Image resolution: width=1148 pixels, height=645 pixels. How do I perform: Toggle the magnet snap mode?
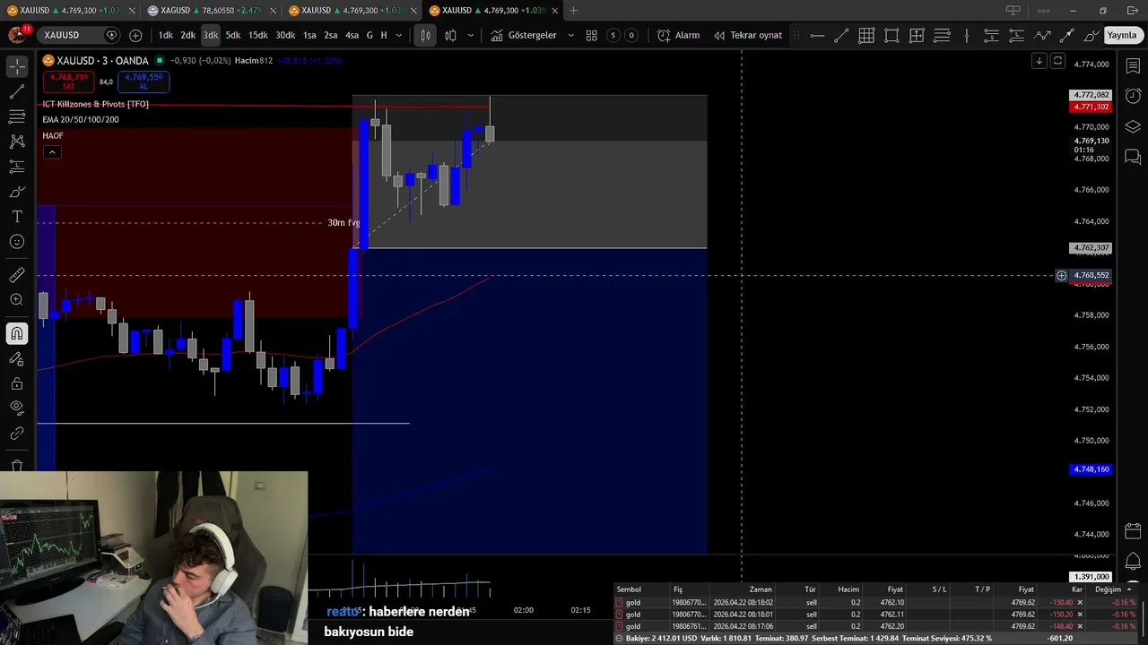pyautogui.click(x=17, y=334)
